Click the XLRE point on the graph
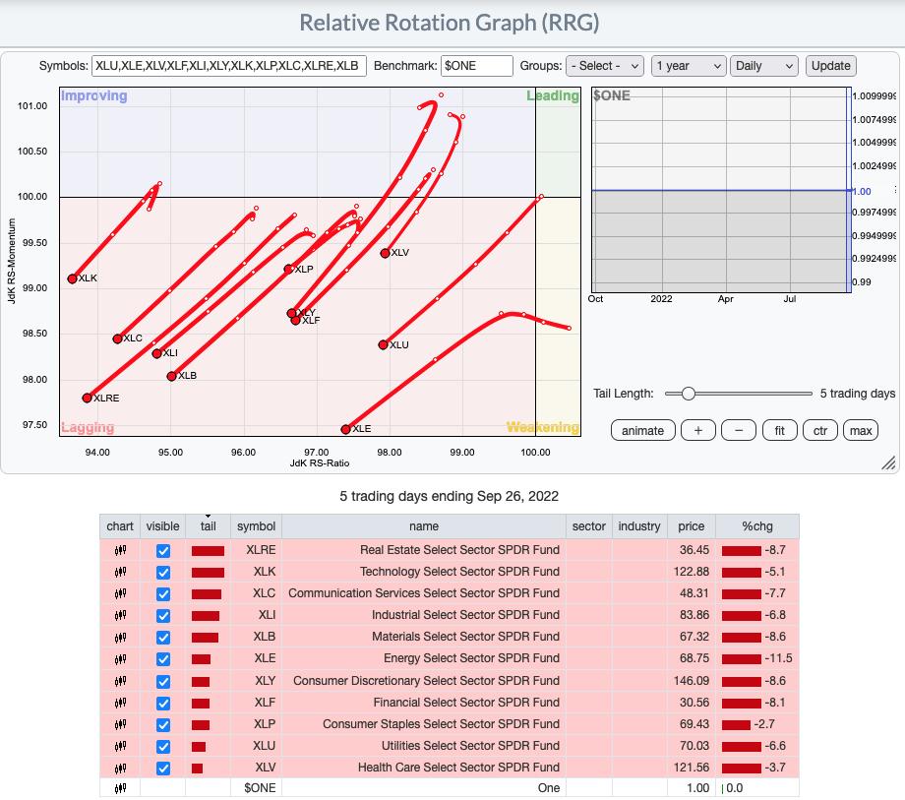Image resolution: width=905 pixels, height=800 pixels. (88, 398)
